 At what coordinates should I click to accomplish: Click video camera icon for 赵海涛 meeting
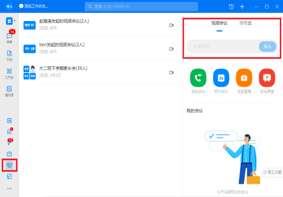pos(171,25)
